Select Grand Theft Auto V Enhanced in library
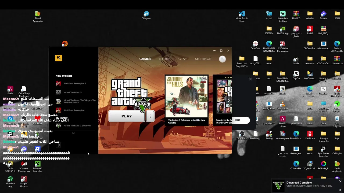Viewport: 344px width, 193px height. (73, 125)
